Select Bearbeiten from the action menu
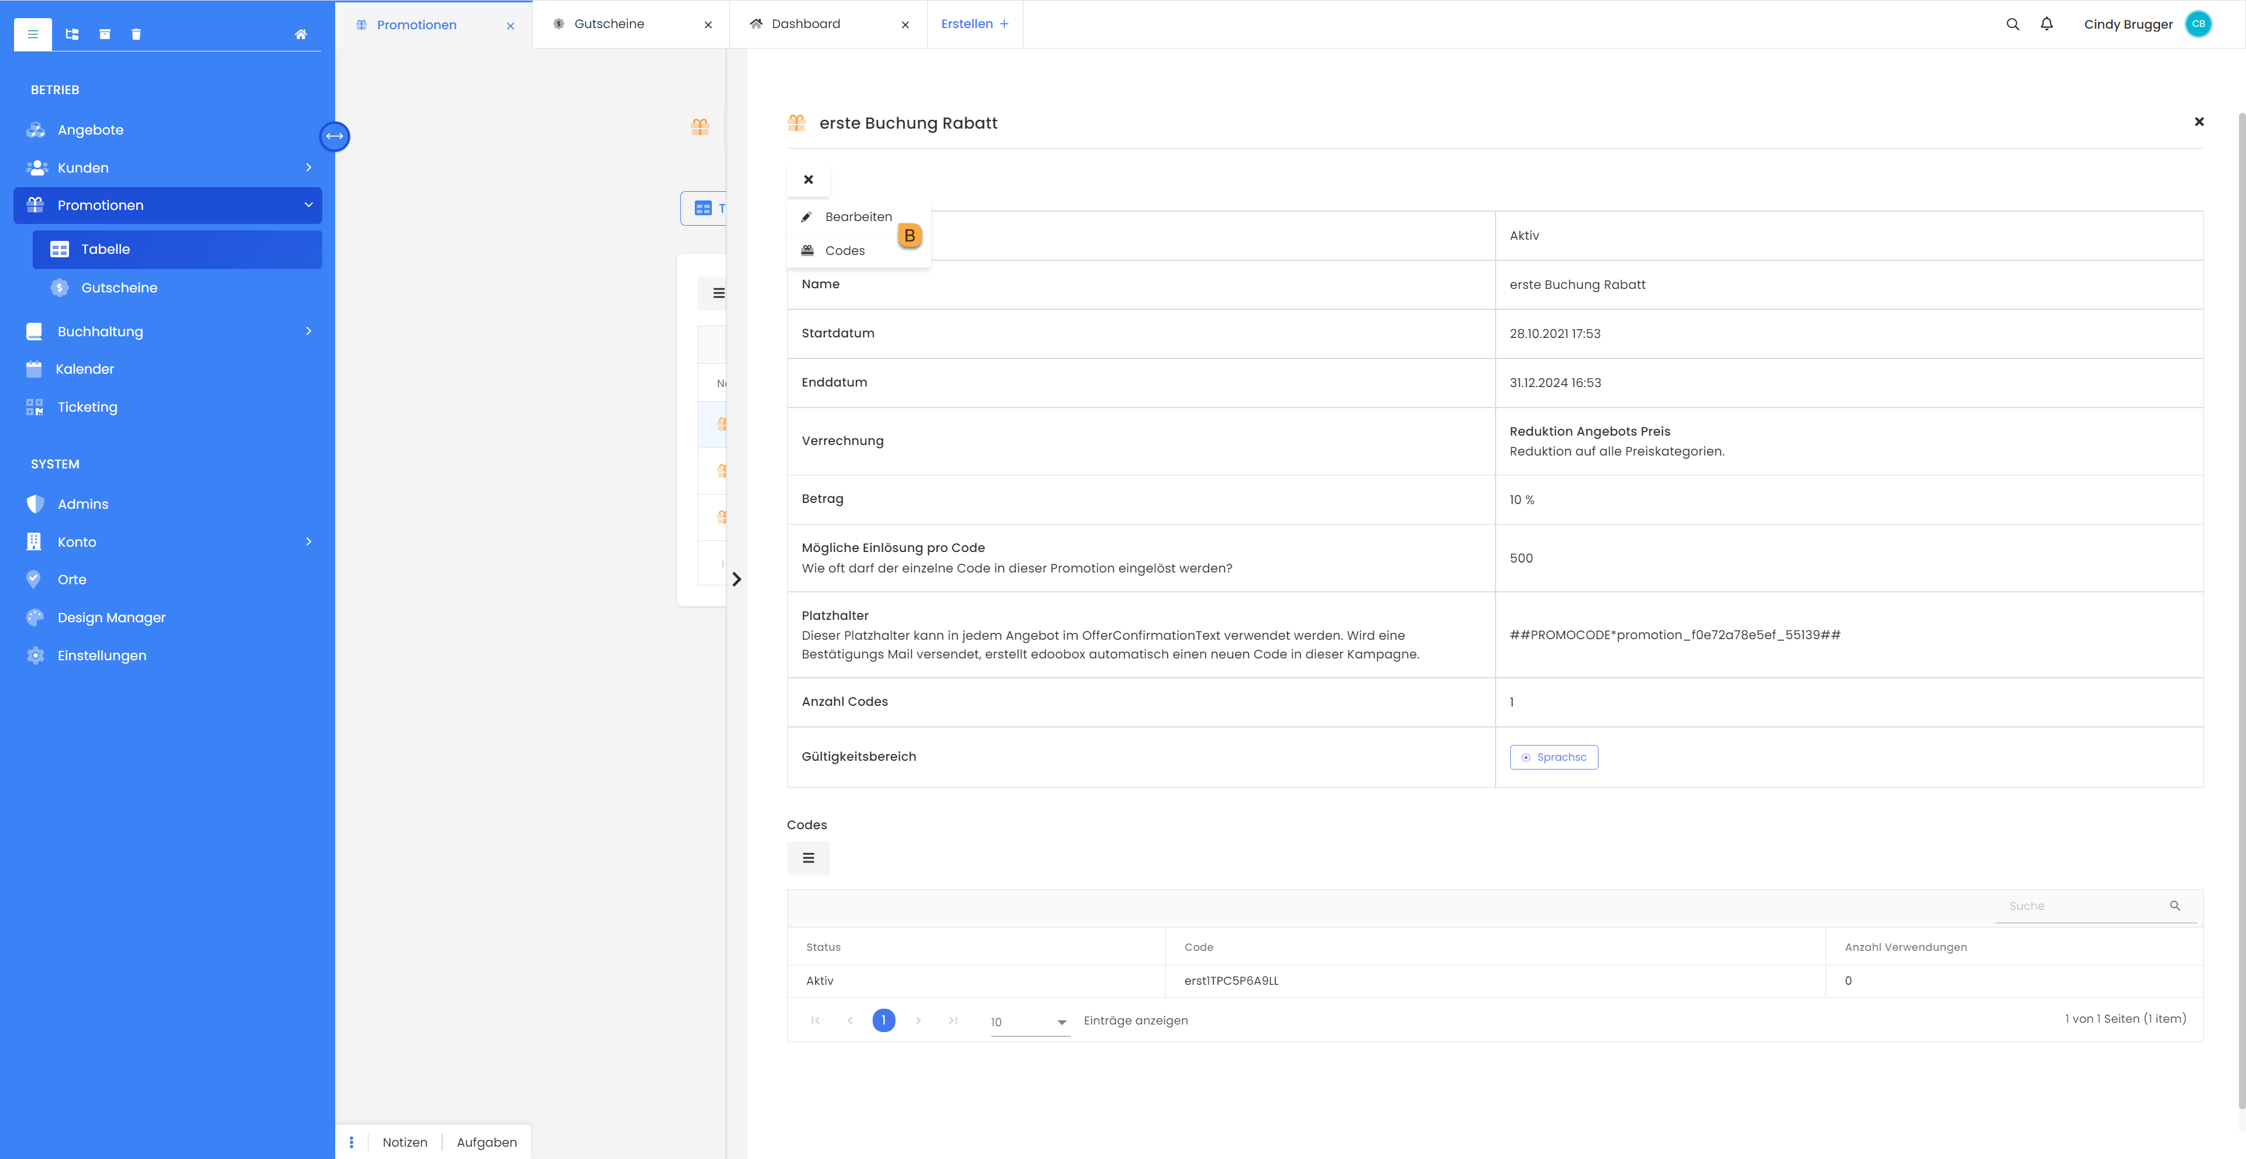 pos(858,216)
